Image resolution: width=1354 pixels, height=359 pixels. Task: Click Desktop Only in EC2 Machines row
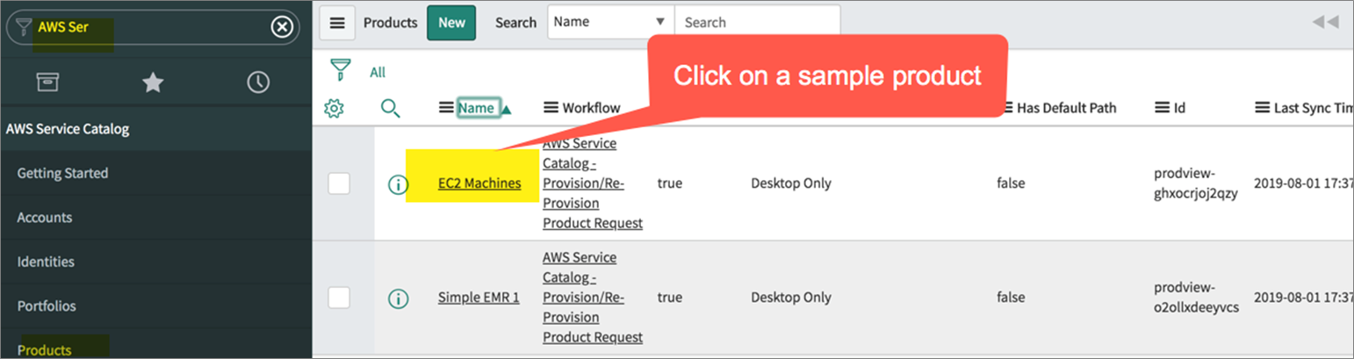[x=790, y=183]
